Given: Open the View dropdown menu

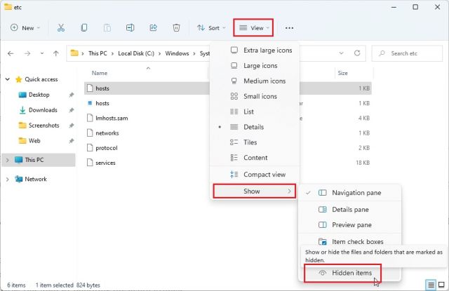Looking at the screenshot, I should pos(253,28).
